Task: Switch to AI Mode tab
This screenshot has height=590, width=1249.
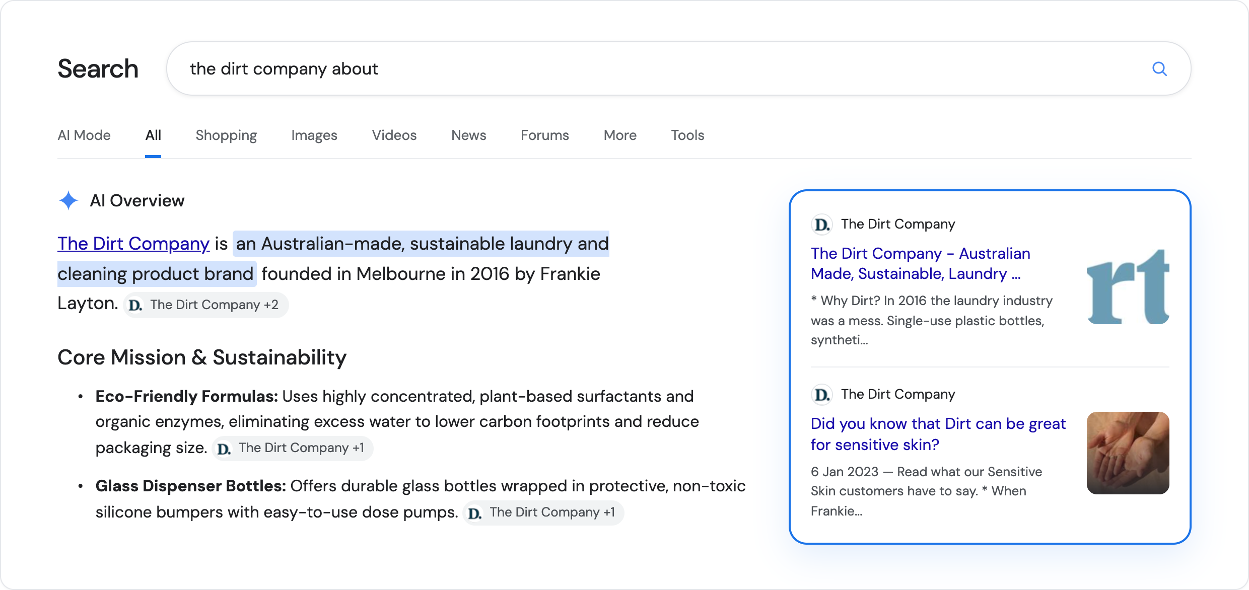Action: pos(84,135)
